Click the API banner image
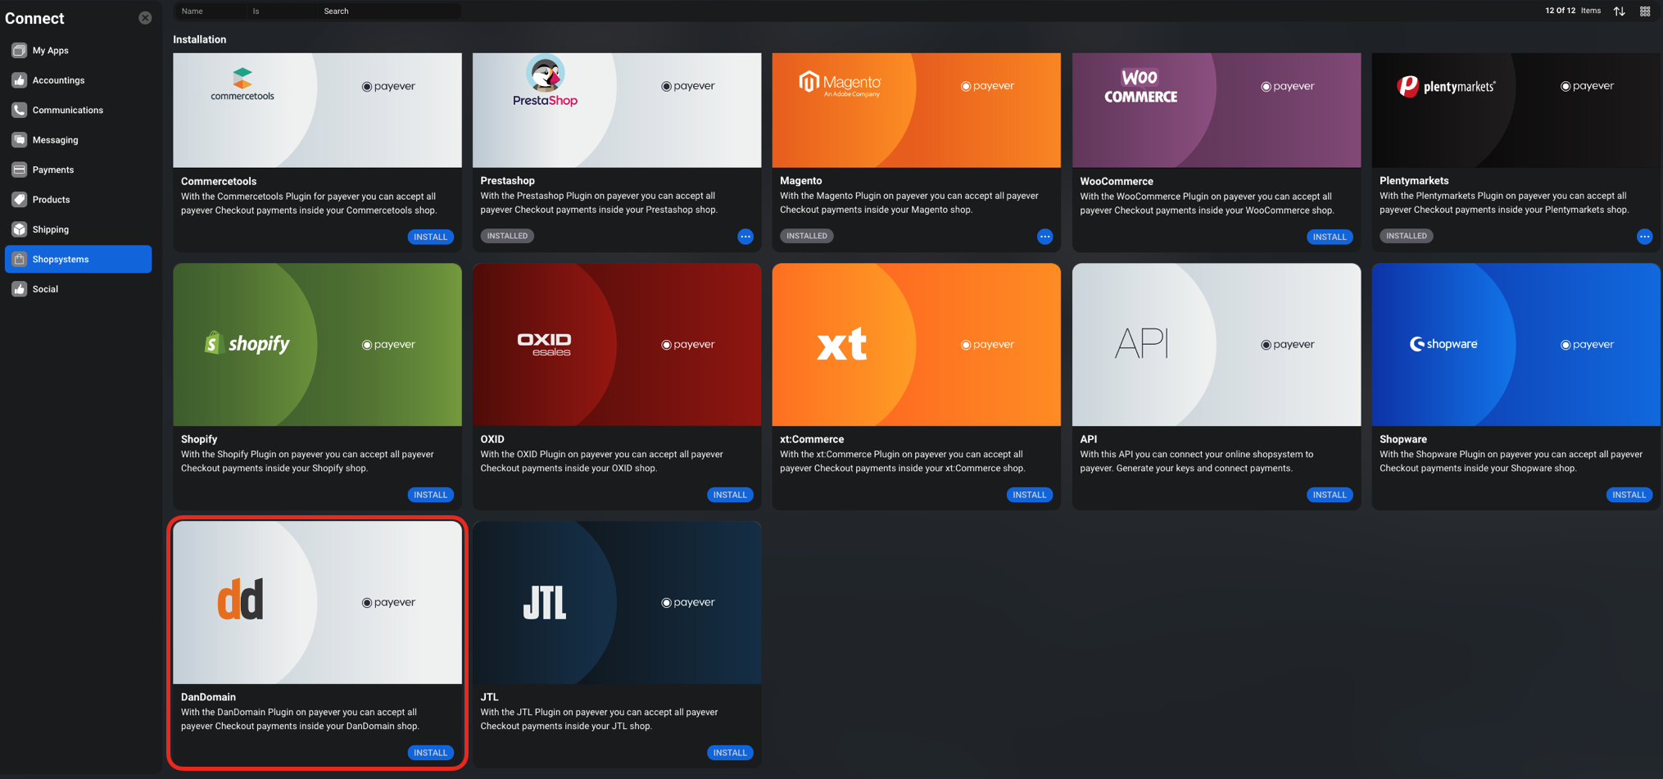 click(x=1217, y=344)
